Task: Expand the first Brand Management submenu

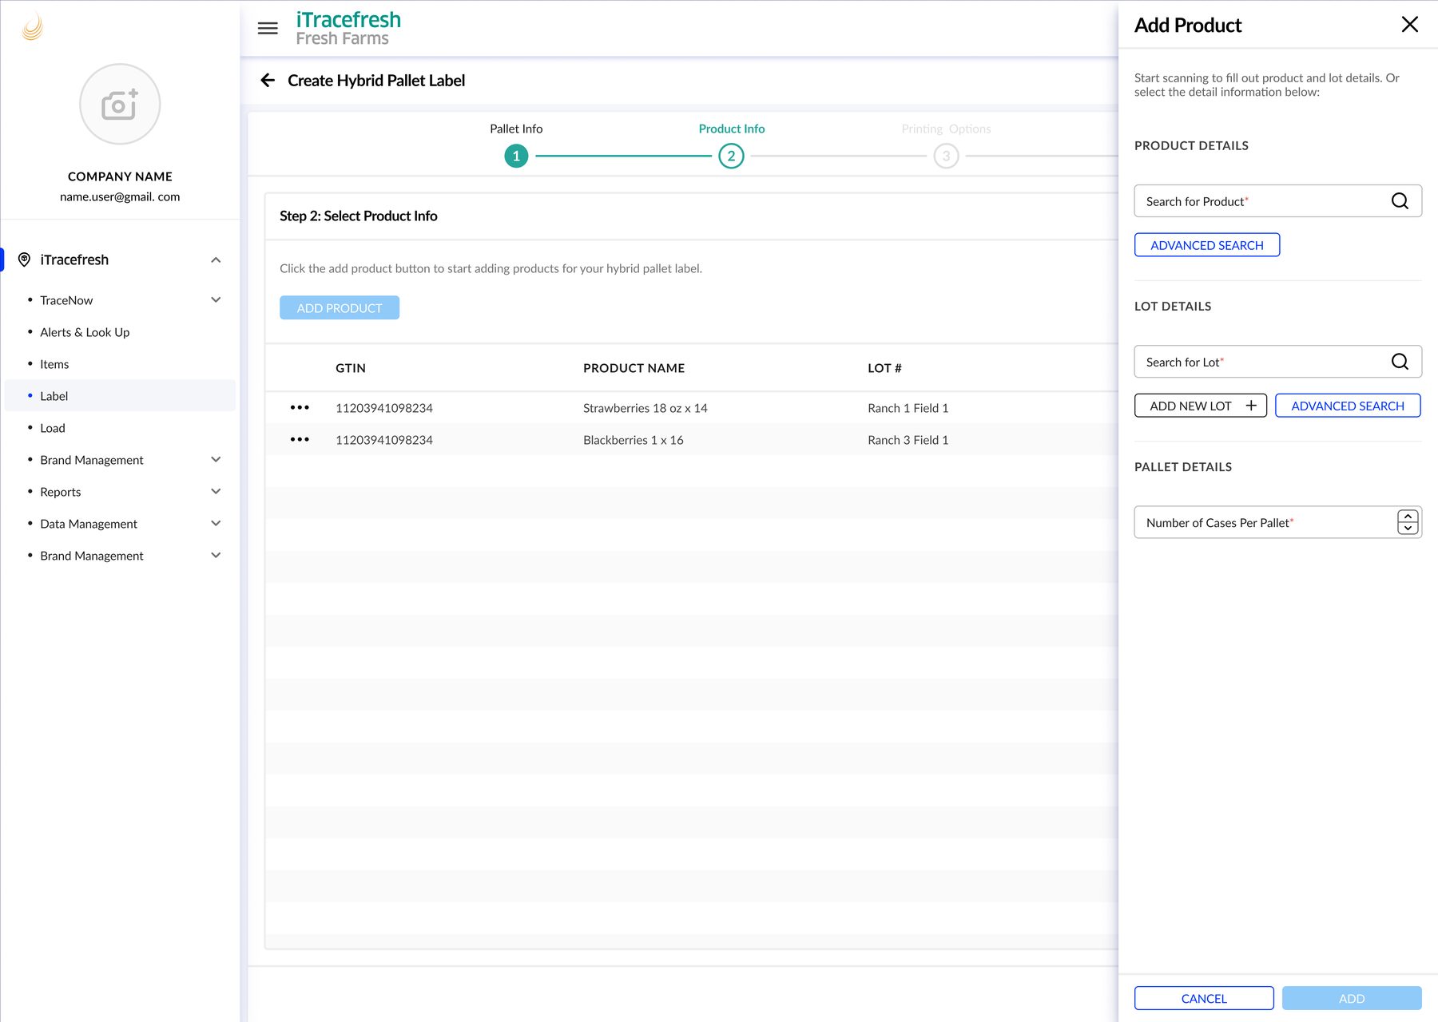Action: click(216, 459)
